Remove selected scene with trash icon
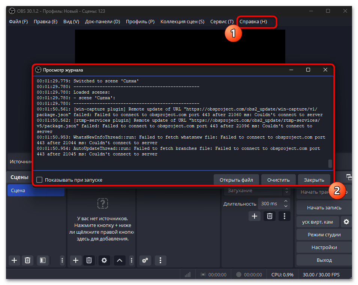This screenshot has width=358, height=285. (x=27, y=260)
